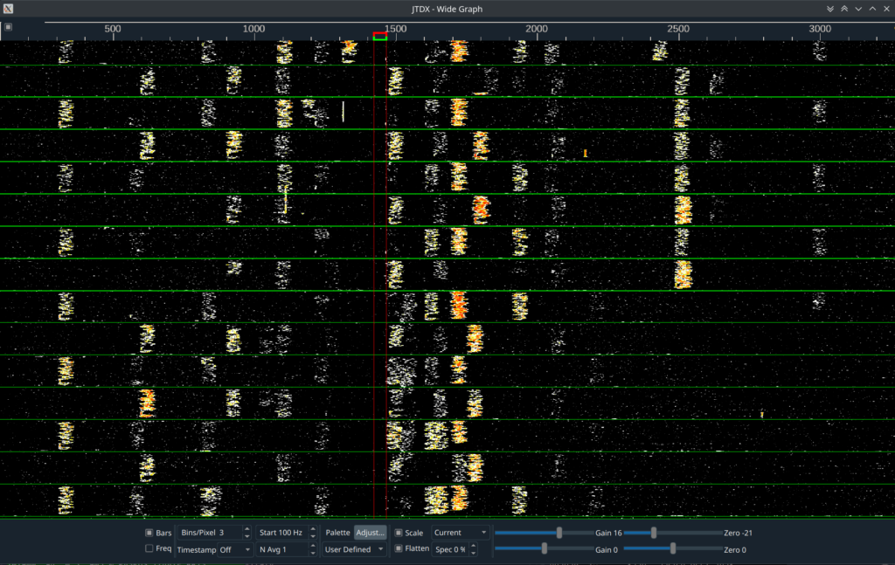Decrease Start 100 Hz using down arrow

[x=312, y=536]
